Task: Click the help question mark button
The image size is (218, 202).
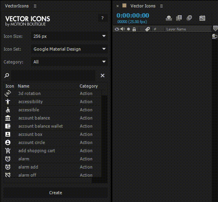Action: coord(102,18)
